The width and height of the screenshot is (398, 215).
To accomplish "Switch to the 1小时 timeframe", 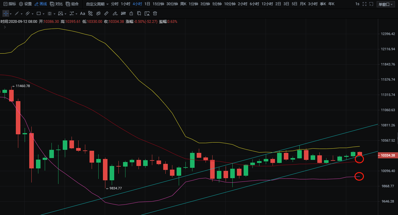I will click(x=125, y=4).
